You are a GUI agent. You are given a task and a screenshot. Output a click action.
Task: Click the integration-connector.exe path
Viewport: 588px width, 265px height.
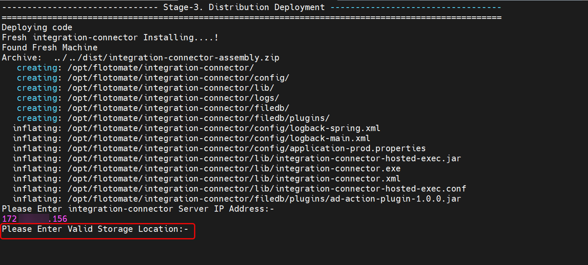point(234,168)
